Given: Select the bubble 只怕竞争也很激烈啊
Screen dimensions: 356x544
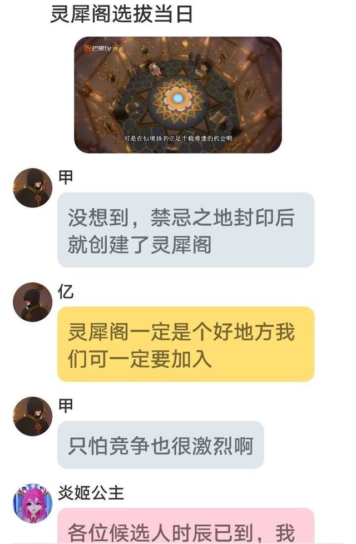Looking at the screenshot, I should tap(161, 445).
